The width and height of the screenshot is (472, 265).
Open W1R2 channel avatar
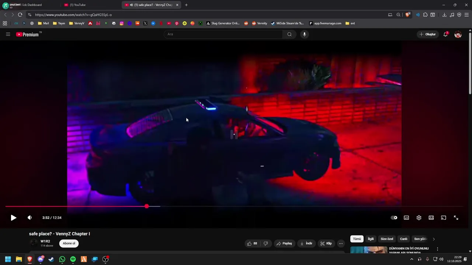[34, 243]
